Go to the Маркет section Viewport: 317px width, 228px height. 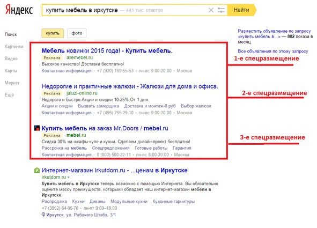[12, 83]
